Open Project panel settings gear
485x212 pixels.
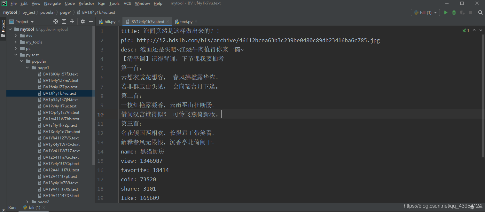[x=83, y=21]
